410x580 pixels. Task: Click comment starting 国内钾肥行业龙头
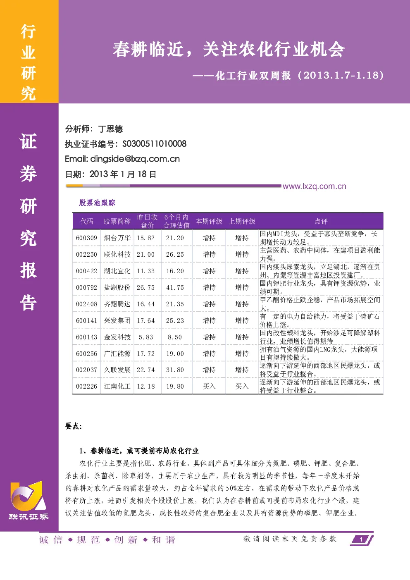point(320,287)
